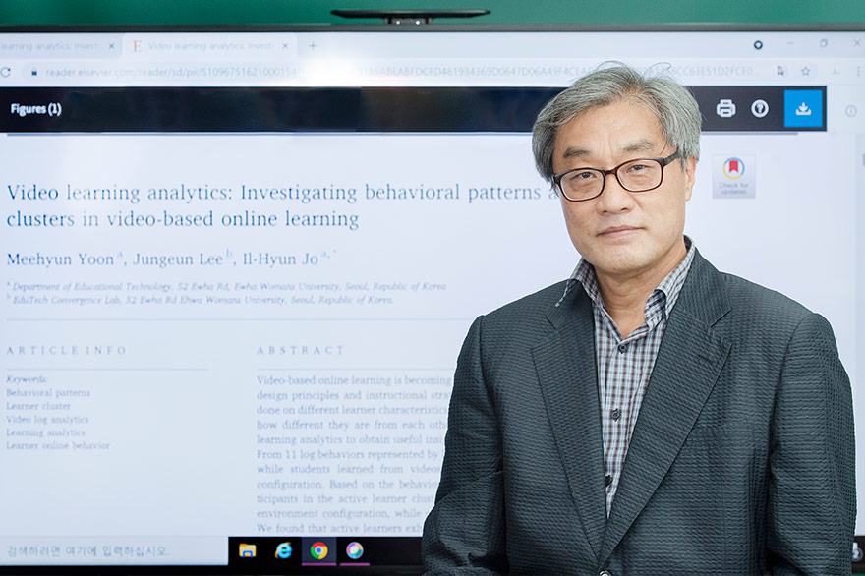Open a new browser tab
865x576 pixels.
pyautogui.click(x=311, y=43)
